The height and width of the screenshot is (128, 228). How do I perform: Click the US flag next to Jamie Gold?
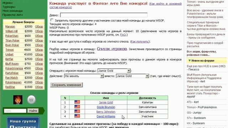pos(77,102)
